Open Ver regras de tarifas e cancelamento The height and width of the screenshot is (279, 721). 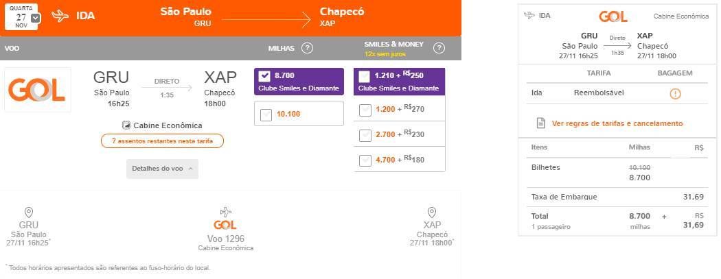coord(617,123)
